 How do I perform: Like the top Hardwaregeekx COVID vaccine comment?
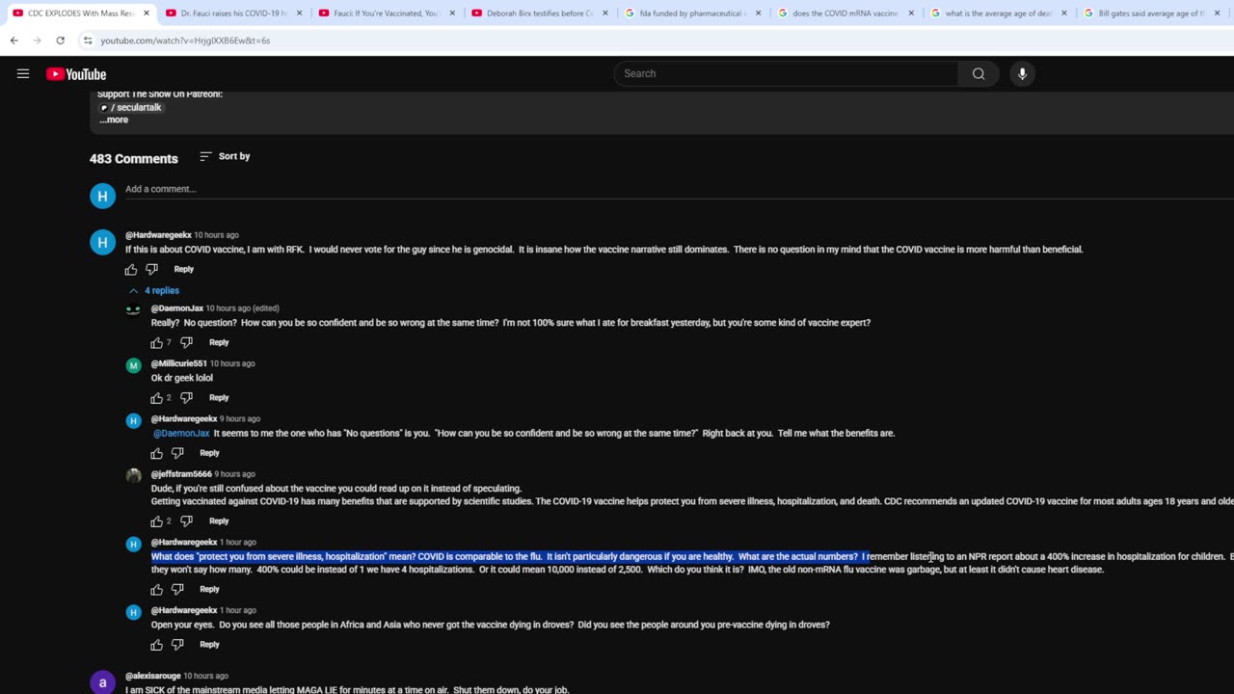click(x=131, y=270)
